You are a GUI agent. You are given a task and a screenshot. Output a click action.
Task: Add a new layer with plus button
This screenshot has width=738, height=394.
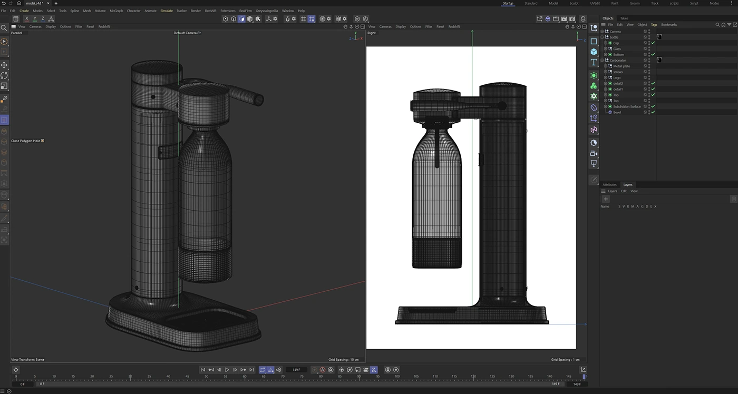(606, 199)
